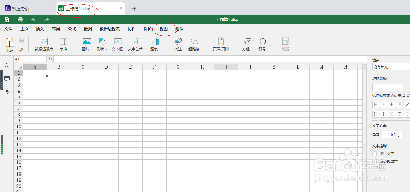
Task: Expand the Name Box cell reference dropdown
Action: click(43, 59)
